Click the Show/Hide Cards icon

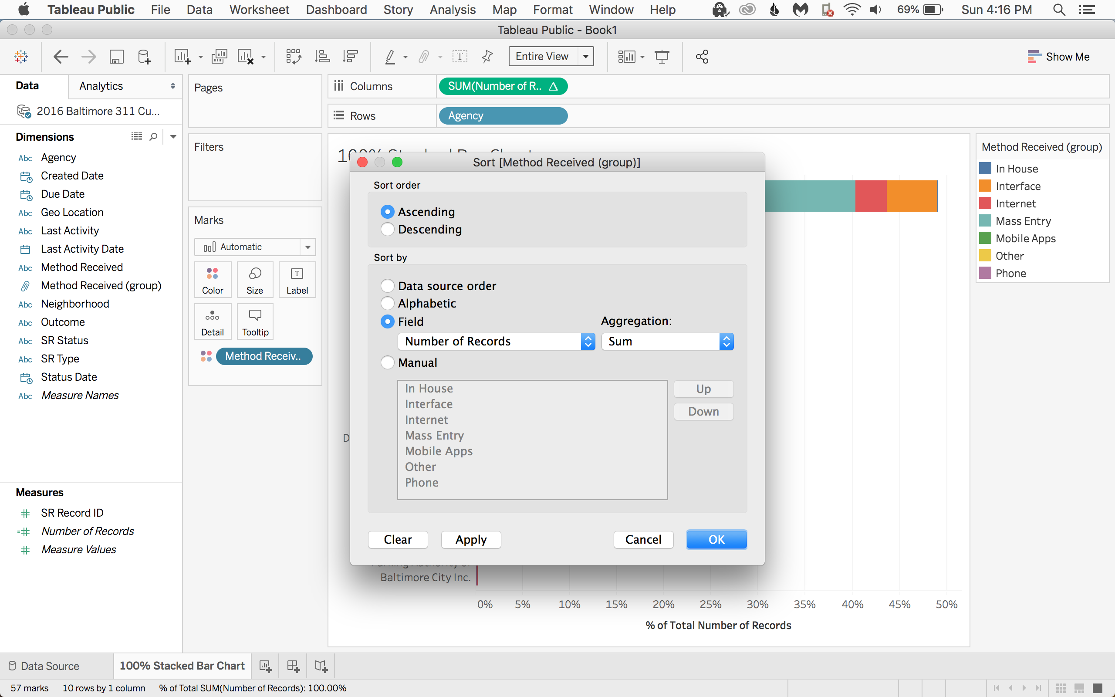(x=627, y=57)
